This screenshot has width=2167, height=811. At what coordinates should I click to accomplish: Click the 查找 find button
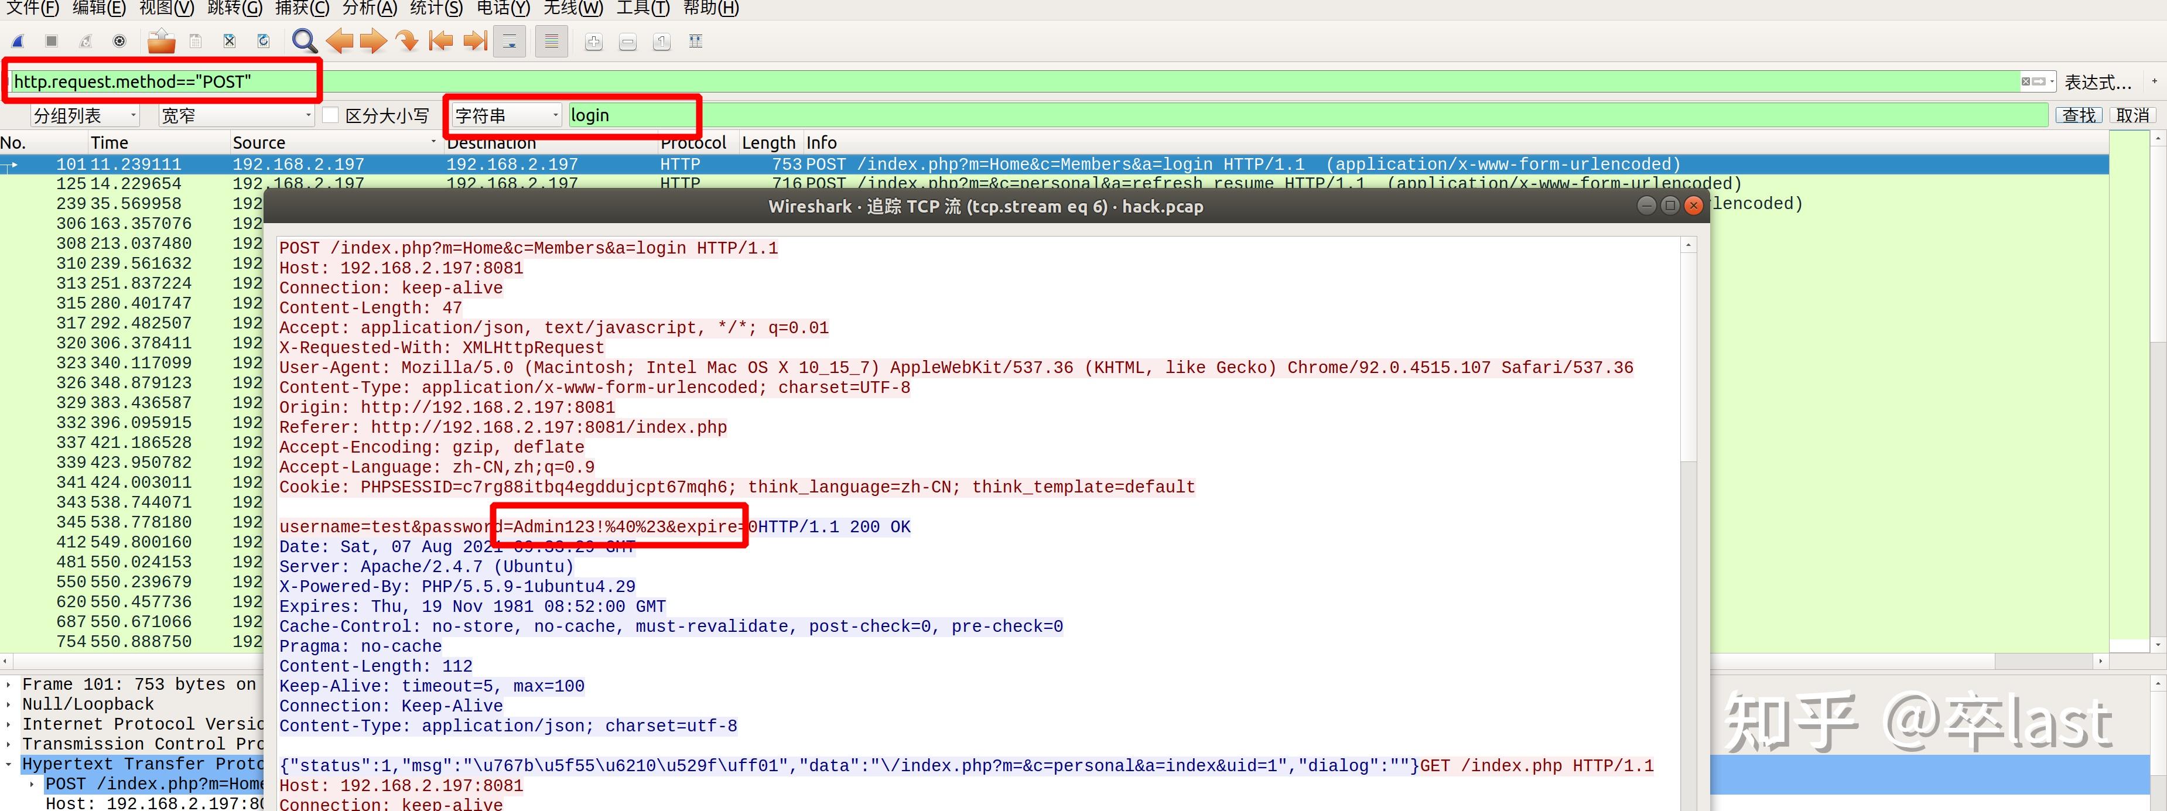[2079, 115]
